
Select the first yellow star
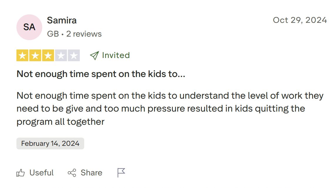(x=22, y=55)
